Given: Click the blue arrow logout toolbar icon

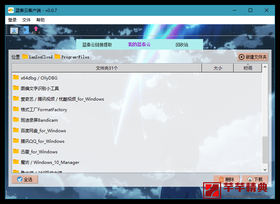Looking at the screenshot, I should tap(26, 30).
